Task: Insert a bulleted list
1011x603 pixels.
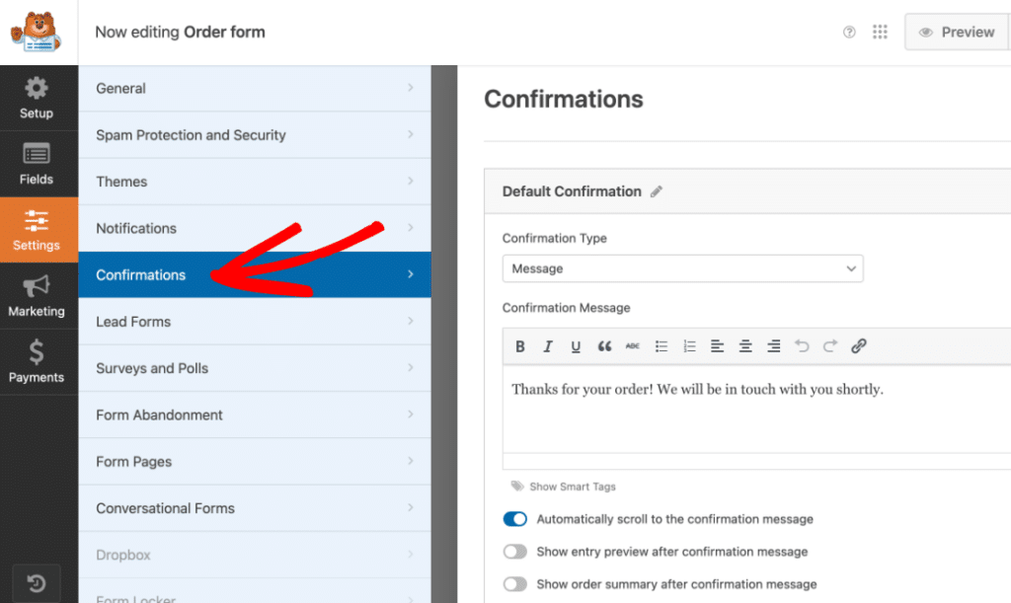Action: point(661,346)
